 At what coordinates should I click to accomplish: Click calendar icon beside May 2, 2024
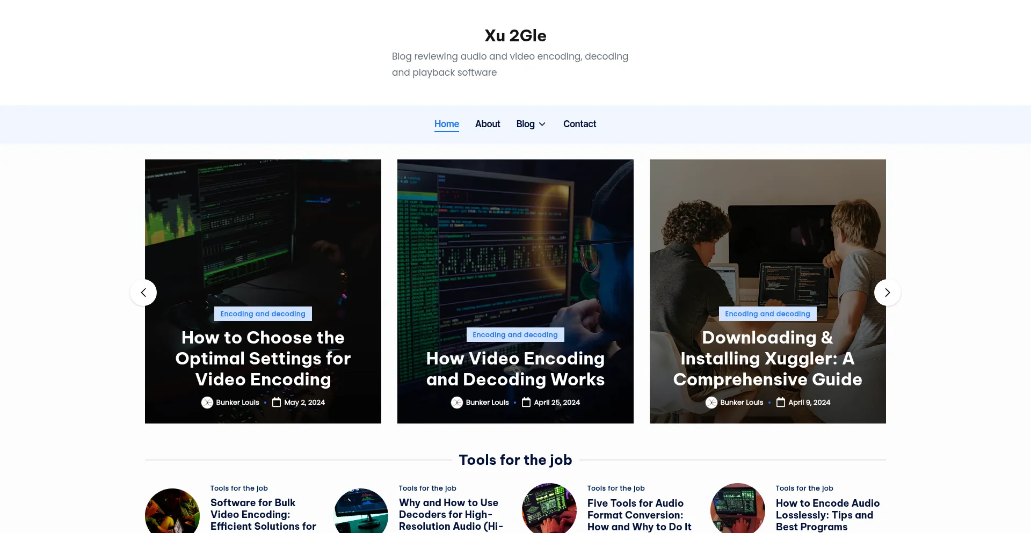pyautogui.click(x=277, y=402)
